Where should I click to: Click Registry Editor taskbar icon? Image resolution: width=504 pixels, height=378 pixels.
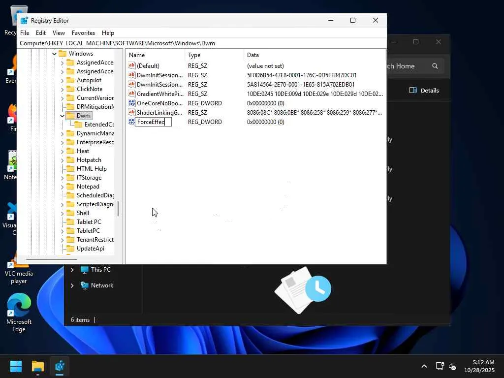60,366
